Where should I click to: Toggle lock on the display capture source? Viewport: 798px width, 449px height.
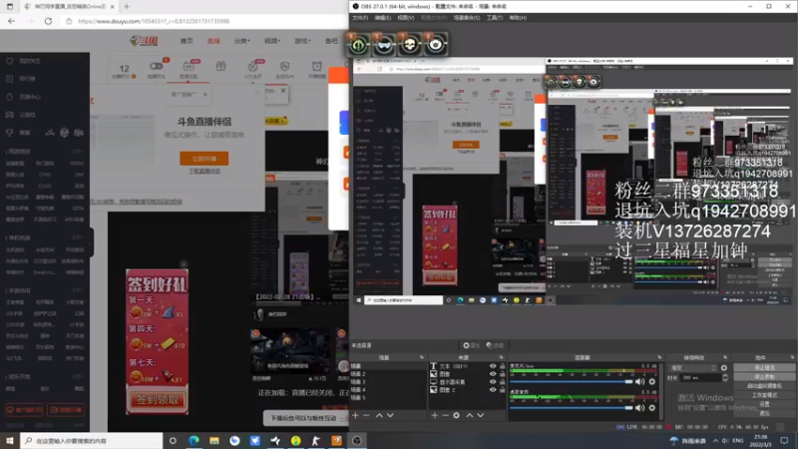pos(502,382)
